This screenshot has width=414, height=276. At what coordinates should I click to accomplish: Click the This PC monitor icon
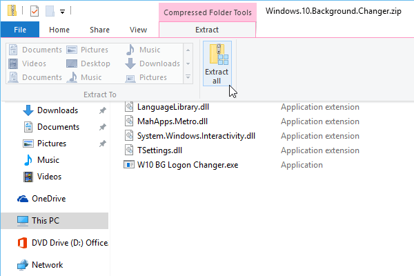[x=23, y=221]
